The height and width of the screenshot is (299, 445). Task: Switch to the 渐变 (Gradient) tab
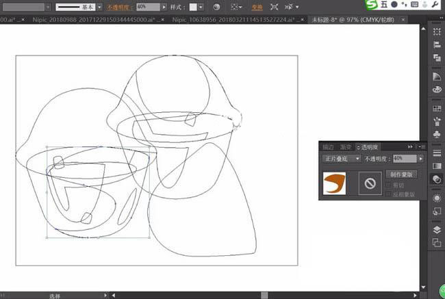click(x=346, y=146)
